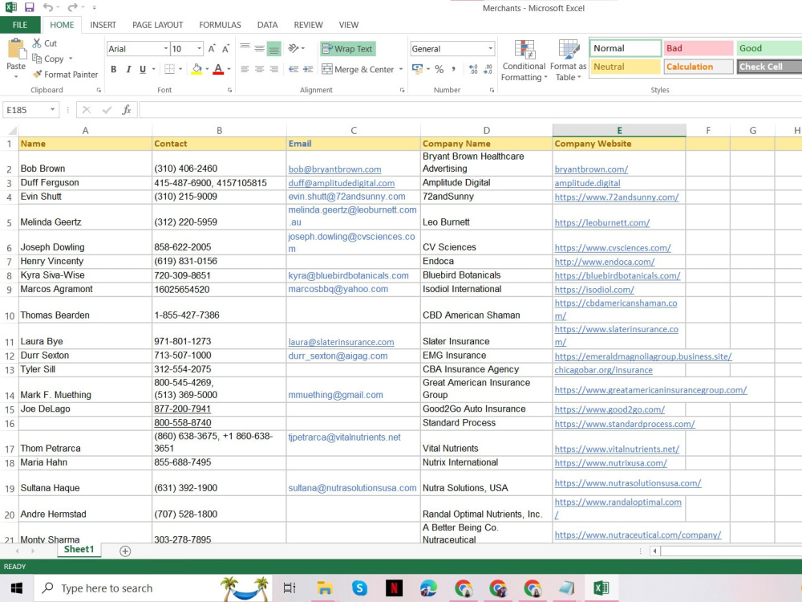The image size is (802, 602).
Task: Increase font size with the large A icon
Action: pyautogui.click(x=212, y=49)
